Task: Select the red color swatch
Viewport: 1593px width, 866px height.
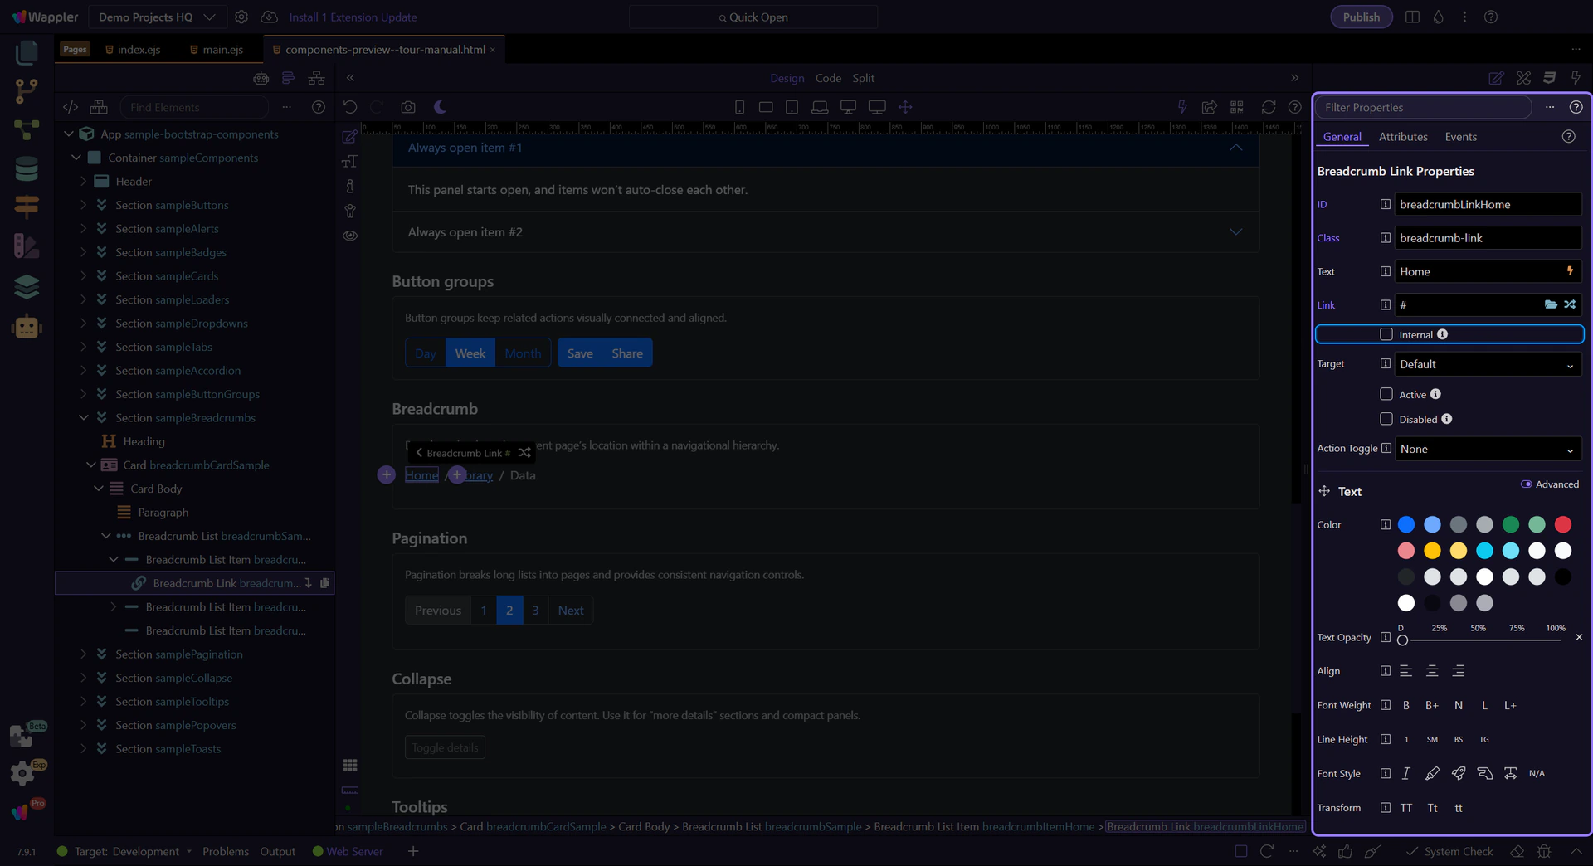Action: pos(1563,524)
